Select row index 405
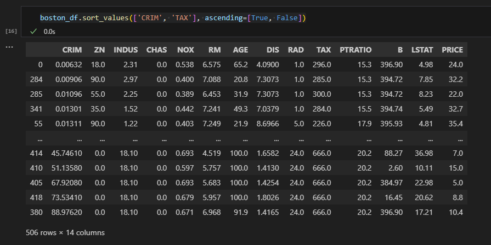 (x=36, y=183)
